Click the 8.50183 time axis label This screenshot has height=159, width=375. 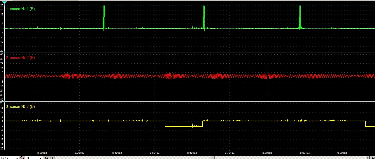[x=155, y=152]
